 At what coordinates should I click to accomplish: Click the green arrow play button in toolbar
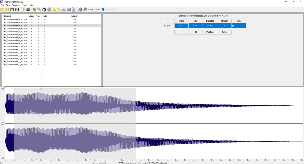pos(23,9)
